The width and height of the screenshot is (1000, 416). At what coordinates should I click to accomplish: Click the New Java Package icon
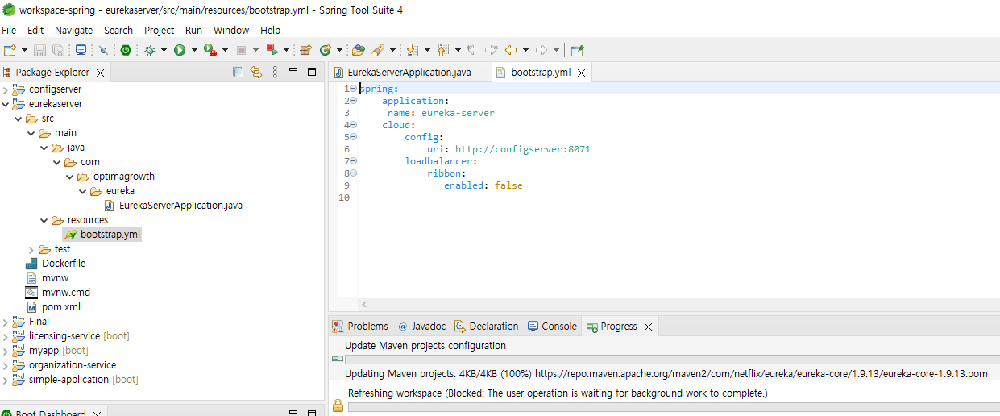pyautogui.click(x=305, y=50)
